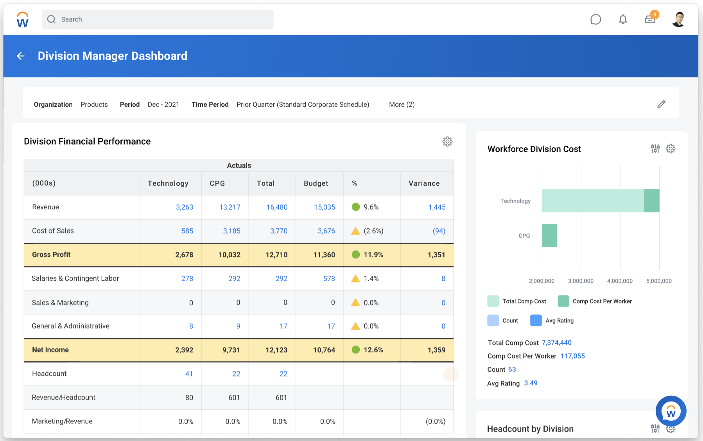Click Revenue Technology value 3,263
The width and height of the screenshot is (703, 441).
tap(184, 207)
